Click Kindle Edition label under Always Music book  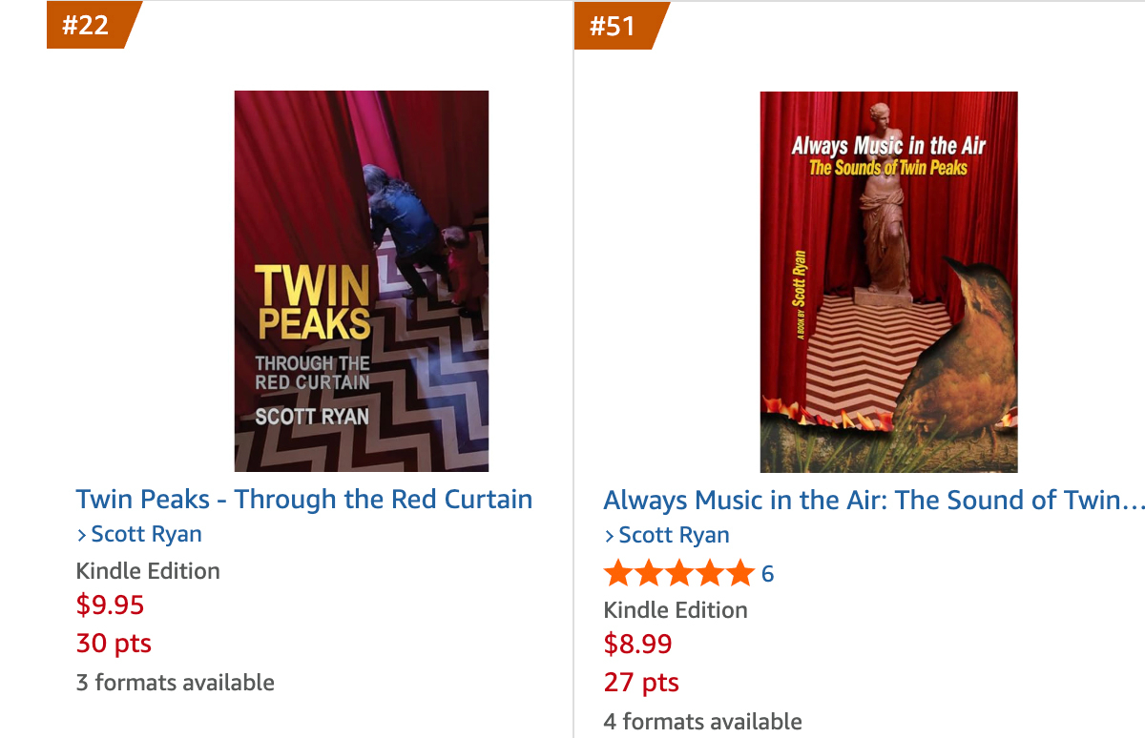[676, 609]
